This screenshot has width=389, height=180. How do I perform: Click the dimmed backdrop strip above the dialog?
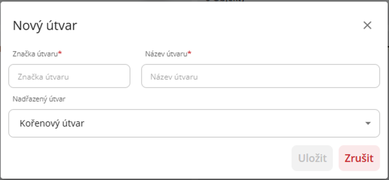tap(76, 1)
